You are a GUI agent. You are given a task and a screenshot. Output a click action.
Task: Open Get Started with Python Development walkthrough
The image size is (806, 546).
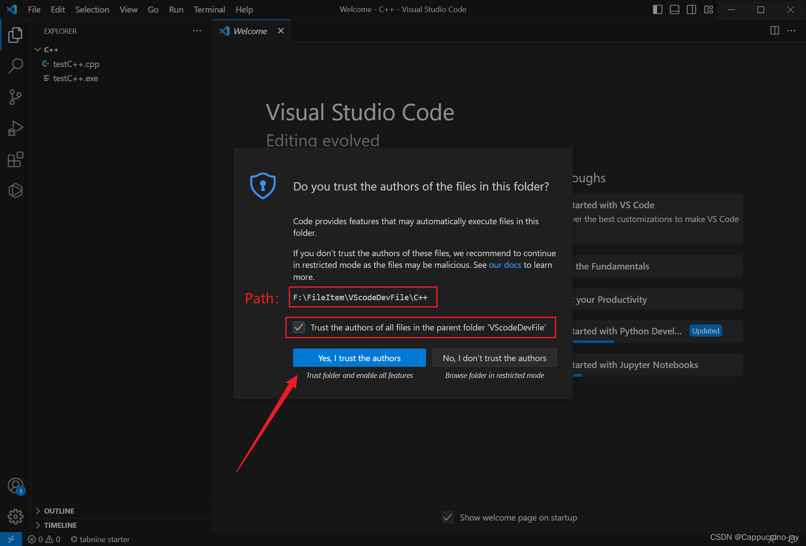pyautogui.click(x=657, y=331)
